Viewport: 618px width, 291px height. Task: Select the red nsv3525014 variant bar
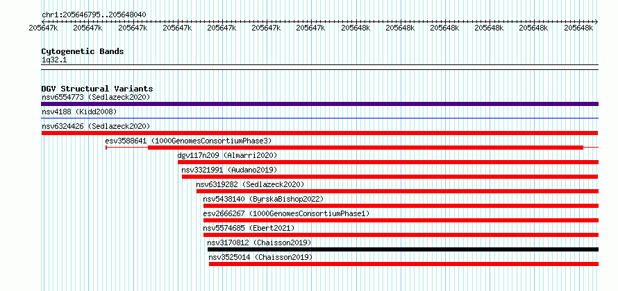click(x=403, y=264)
